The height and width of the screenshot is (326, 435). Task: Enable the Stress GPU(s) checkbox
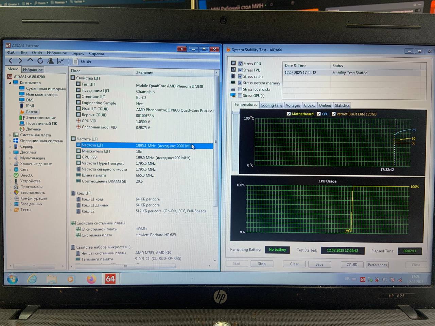tap(240, 95)
